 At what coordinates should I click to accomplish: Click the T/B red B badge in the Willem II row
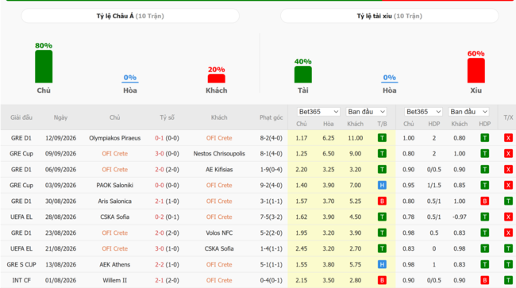(x=382, y=280)
